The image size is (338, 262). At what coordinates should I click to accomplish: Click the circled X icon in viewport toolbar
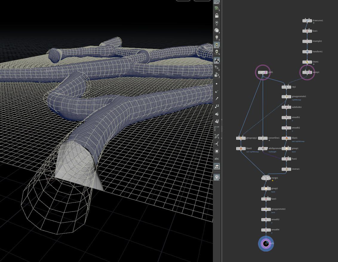pyautogui.click(x=217, y=23)
